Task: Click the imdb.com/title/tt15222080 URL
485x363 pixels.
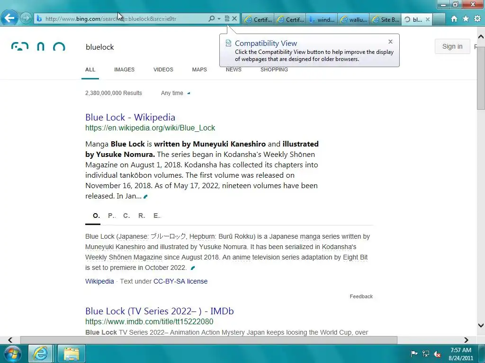Action: pyautogui.click(x=149, y=321)
